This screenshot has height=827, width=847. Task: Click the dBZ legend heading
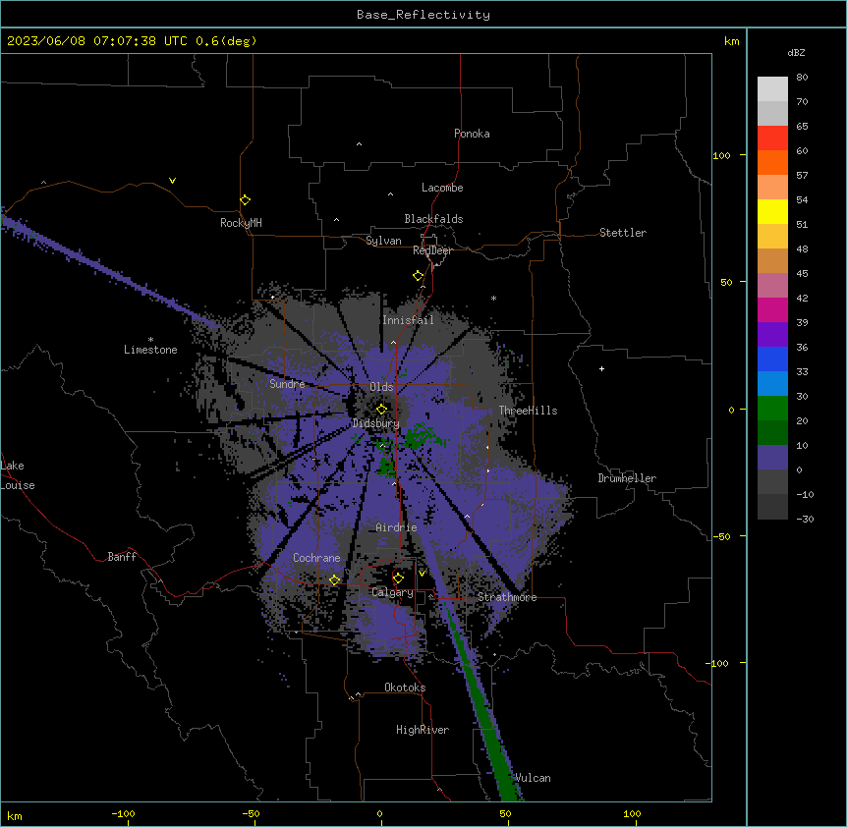tap(796, 52)
